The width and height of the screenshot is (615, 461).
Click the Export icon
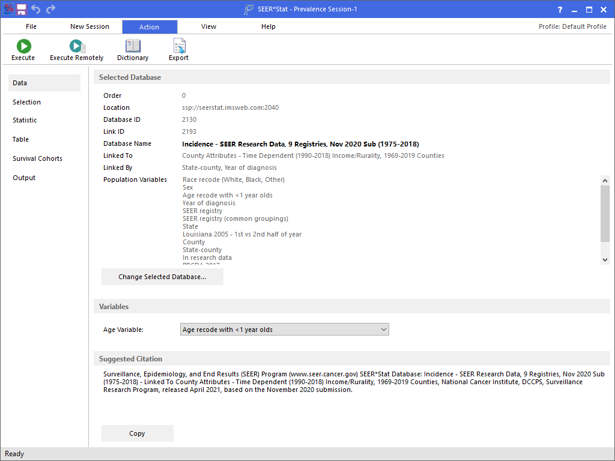click(178, 47)
